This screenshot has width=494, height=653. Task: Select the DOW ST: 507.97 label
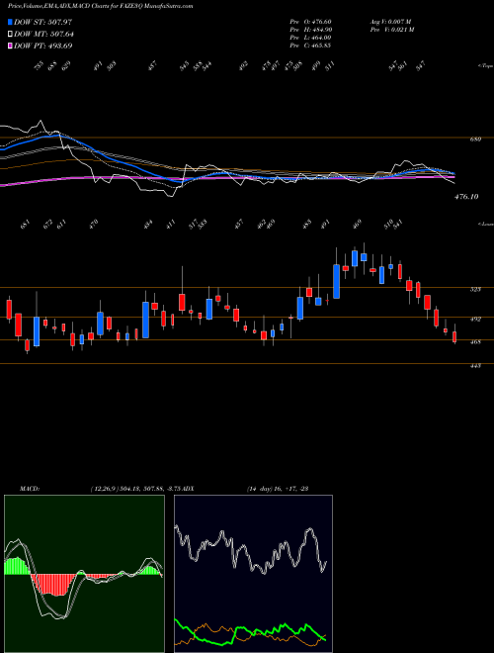43,22
